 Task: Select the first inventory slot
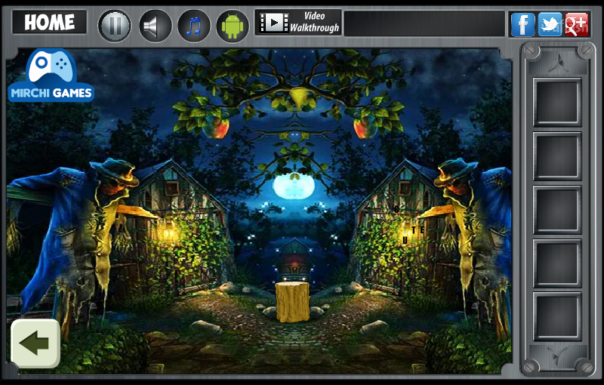click(x=557, y=103)
